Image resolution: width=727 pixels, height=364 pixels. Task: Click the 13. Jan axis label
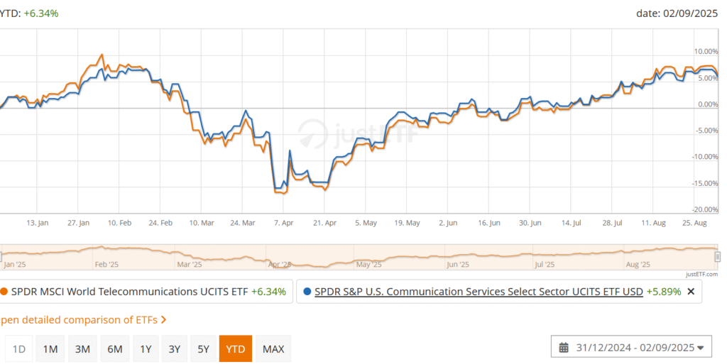point(37,223)
